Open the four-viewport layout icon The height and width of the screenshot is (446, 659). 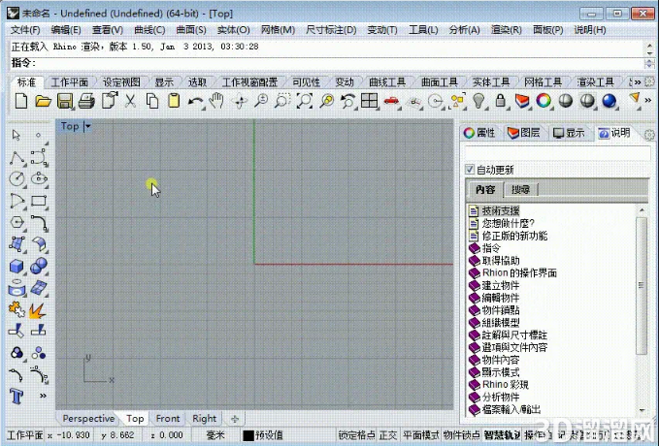370,101
